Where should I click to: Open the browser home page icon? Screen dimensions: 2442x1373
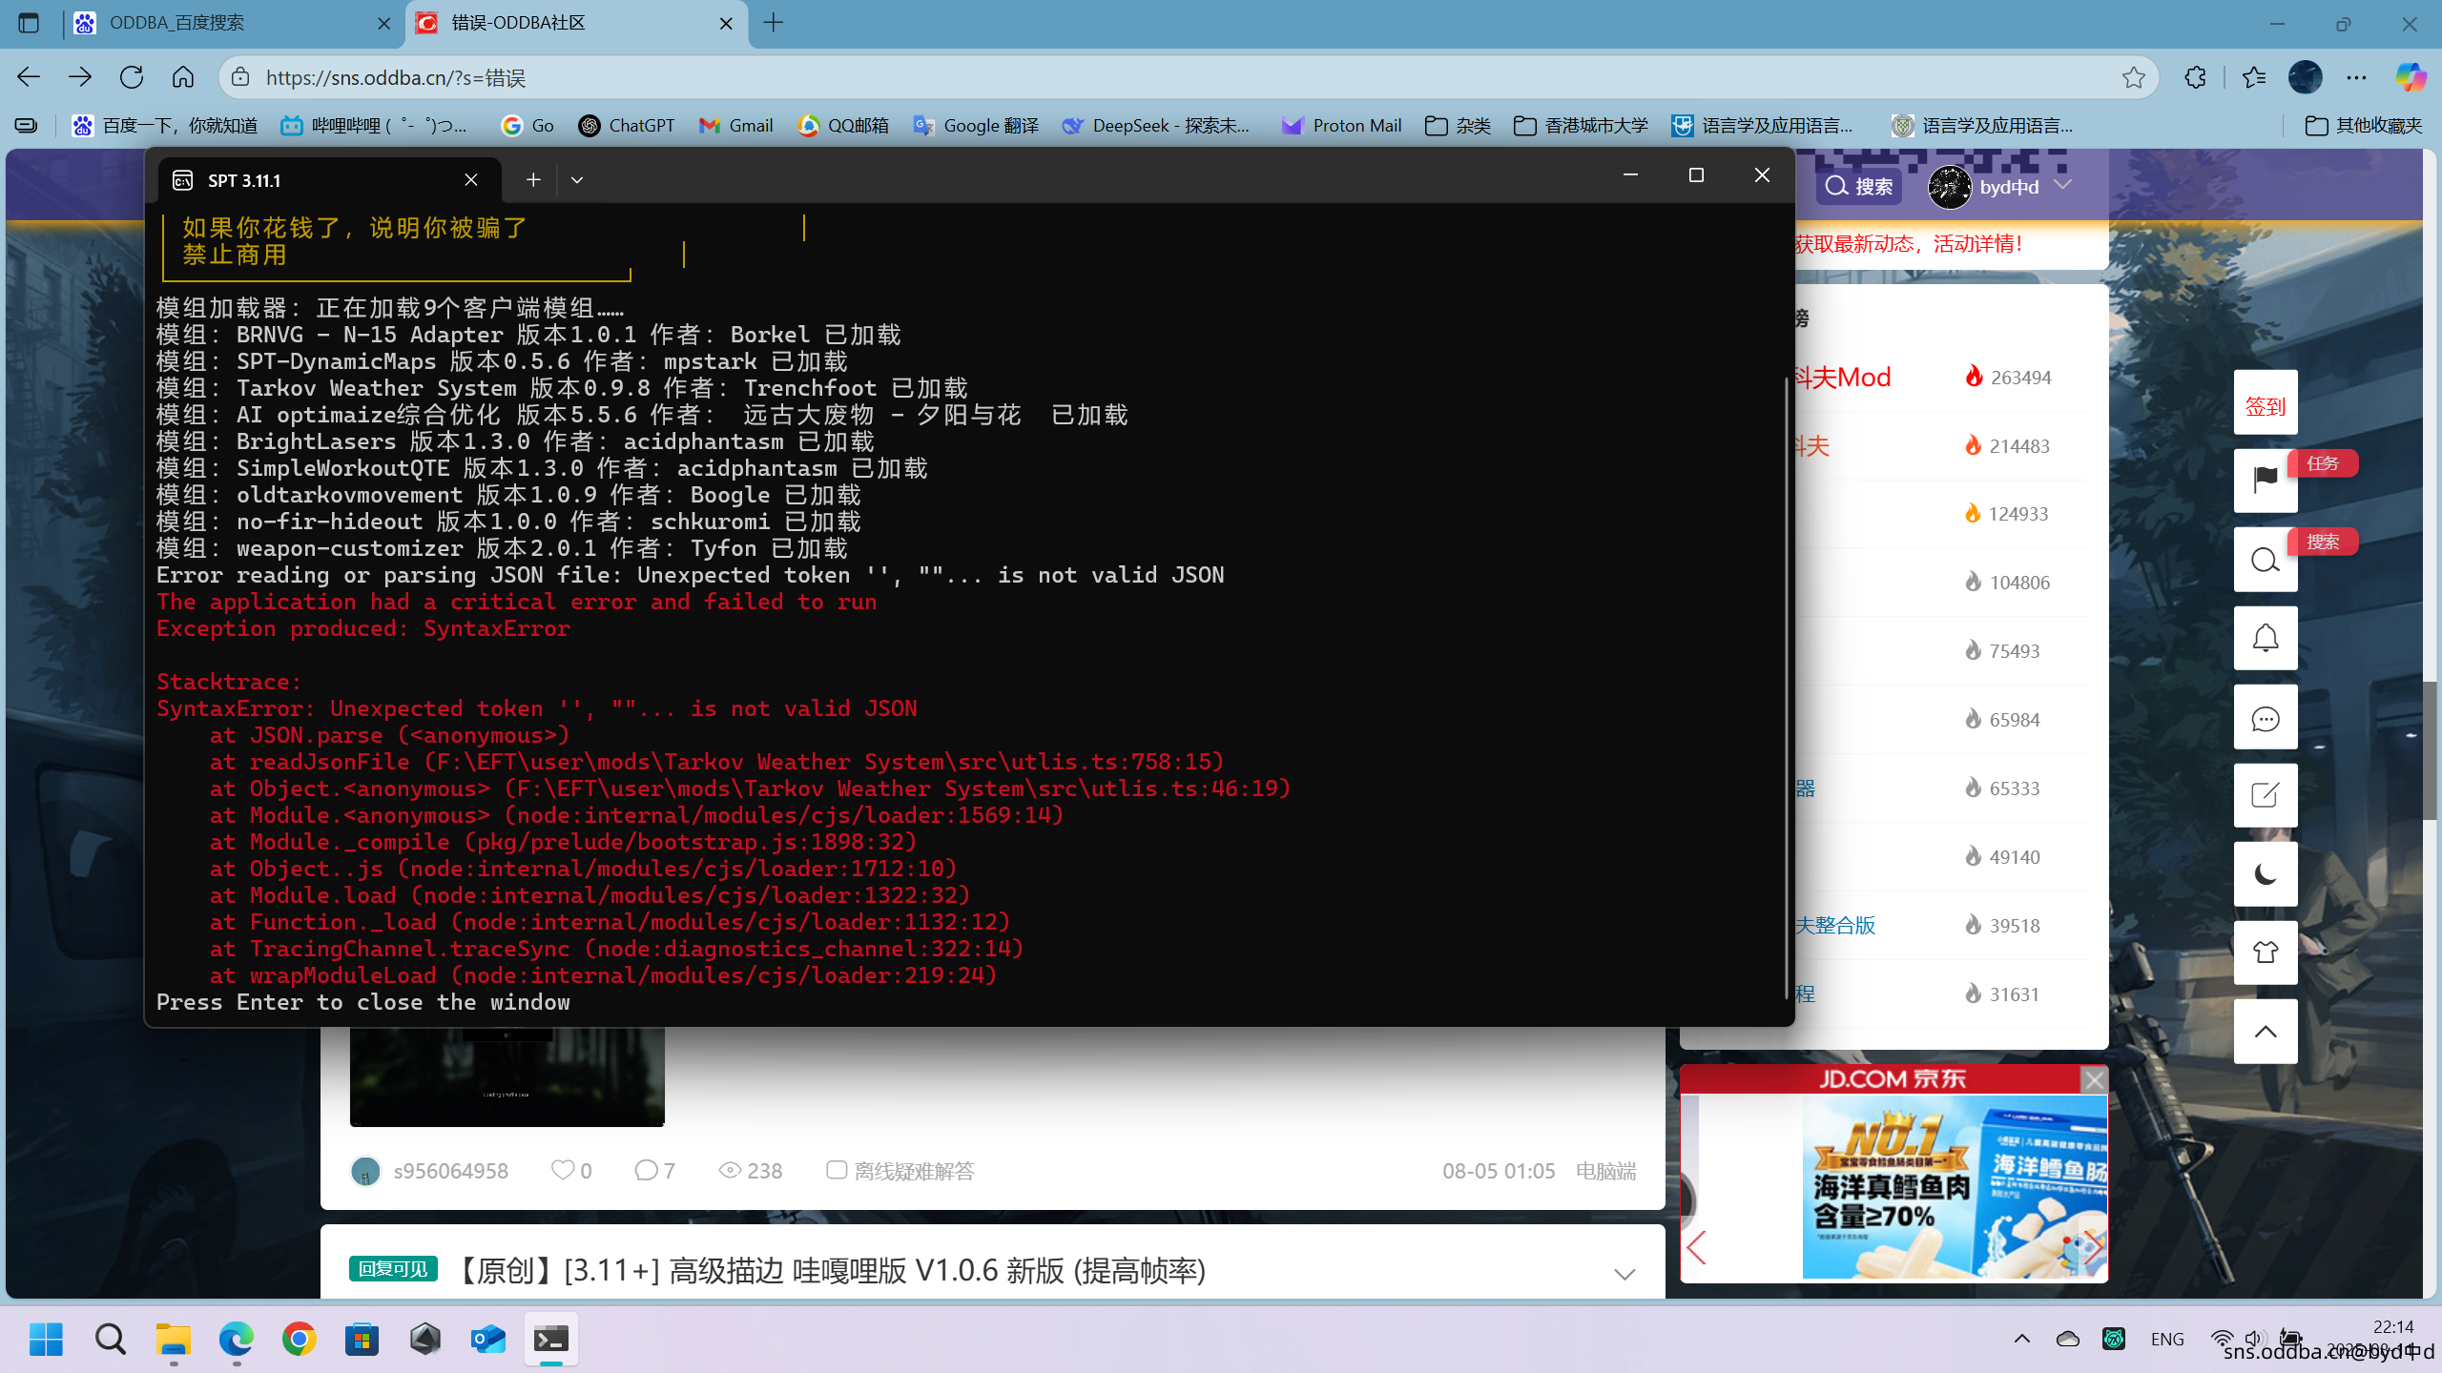[x=183, y=77]
